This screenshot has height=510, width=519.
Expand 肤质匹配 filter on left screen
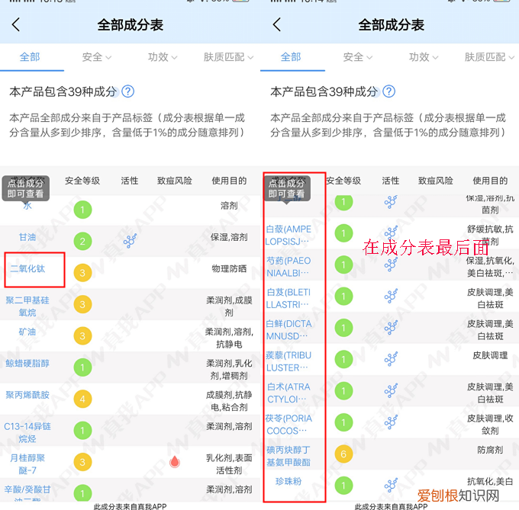[228, 57]
